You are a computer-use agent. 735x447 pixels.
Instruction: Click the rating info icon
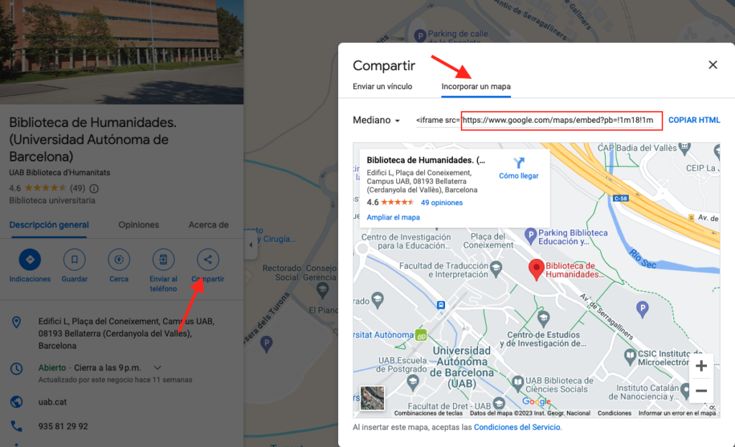tap(94, 189)
